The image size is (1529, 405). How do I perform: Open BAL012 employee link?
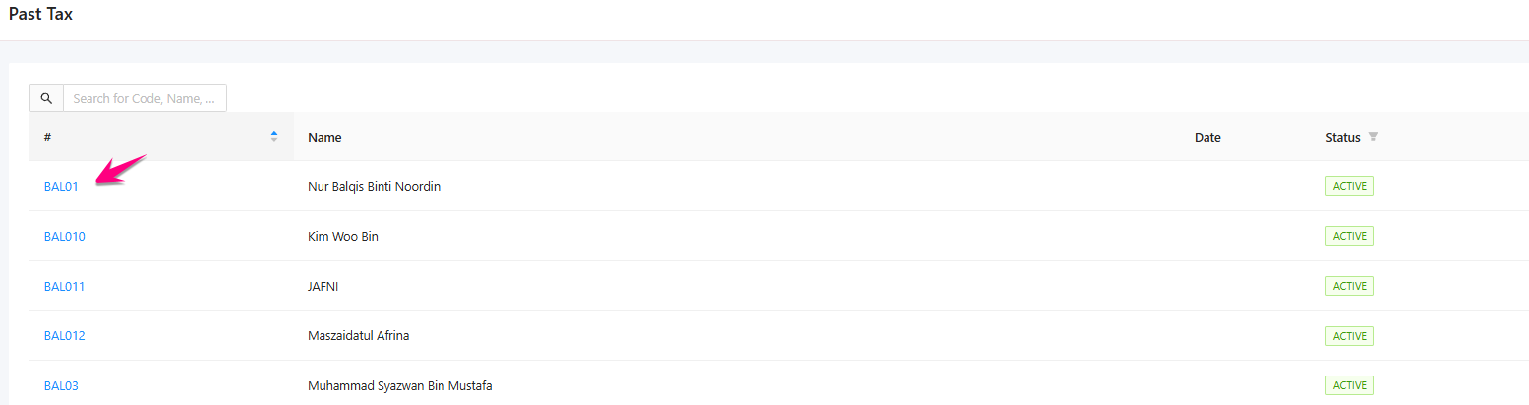click(x=65, y=336)
